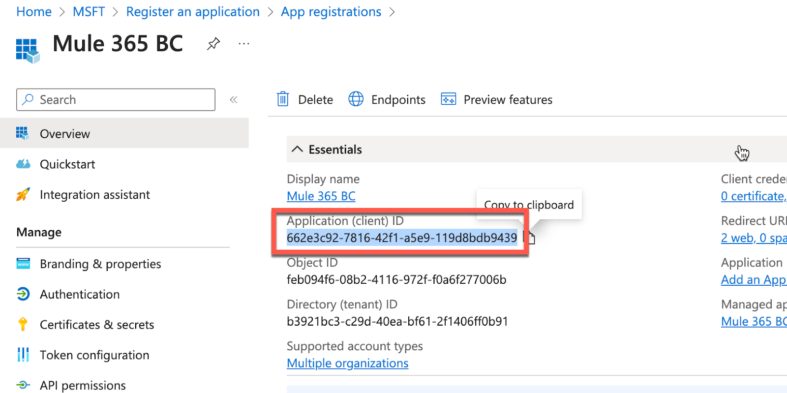Select Overview in the sidebar
787x393 pixels.
click(124, 134)
